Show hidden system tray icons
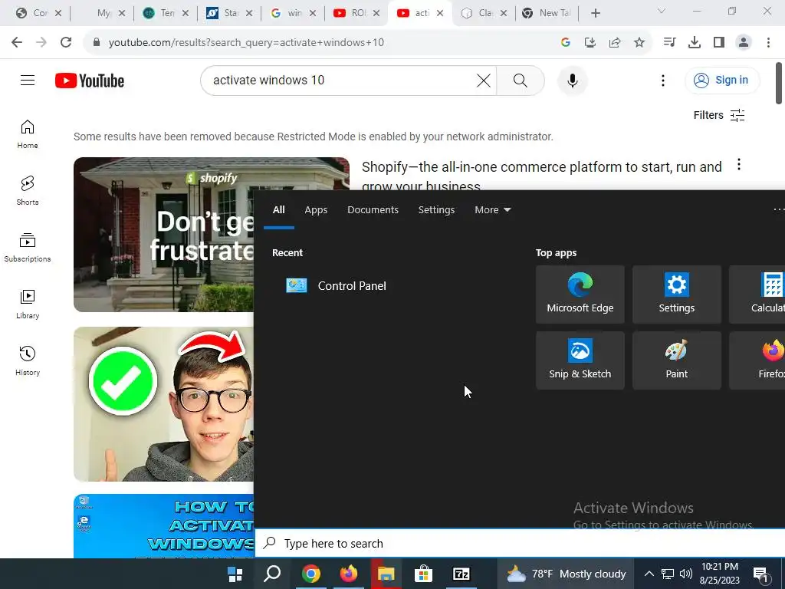Image resolution: width=785 pixels, height=589 pixels. click(649, 574)
